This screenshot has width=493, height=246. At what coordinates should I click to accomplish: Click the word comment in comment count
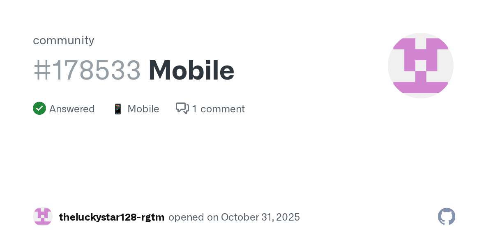tap(222, 109)
